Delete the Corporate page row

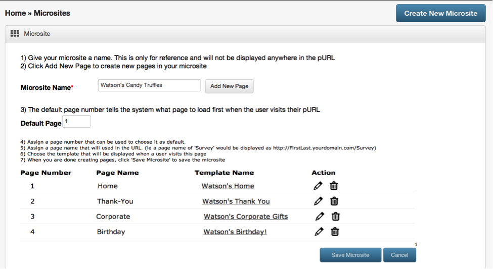click(x=335, y=217)
